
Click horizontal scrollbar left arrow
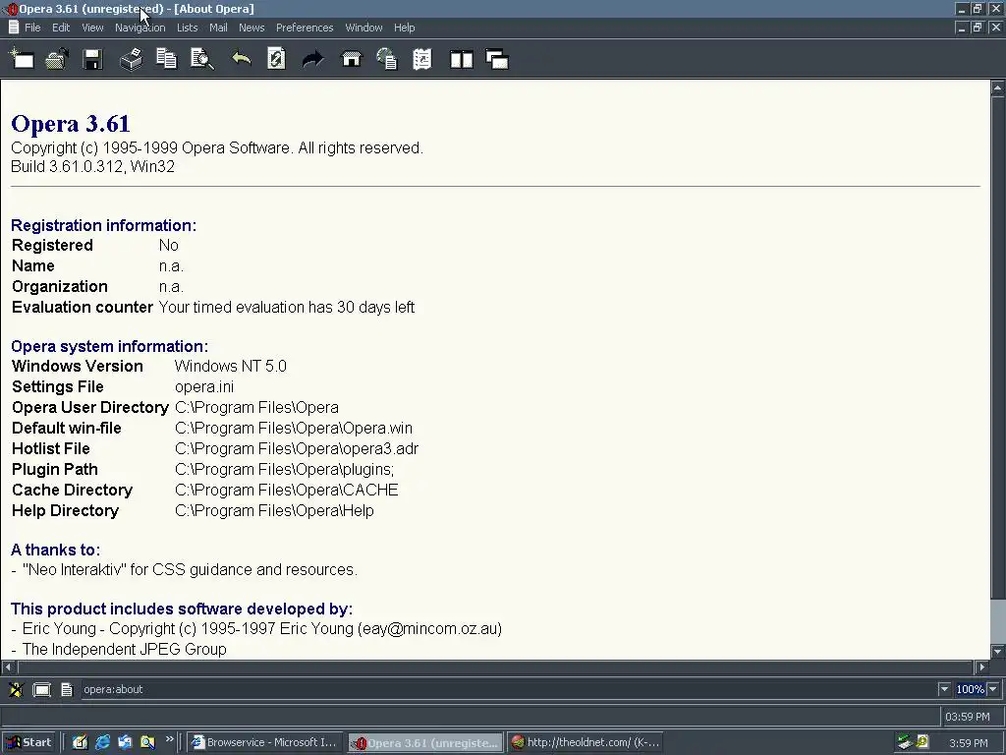point(8,668)
